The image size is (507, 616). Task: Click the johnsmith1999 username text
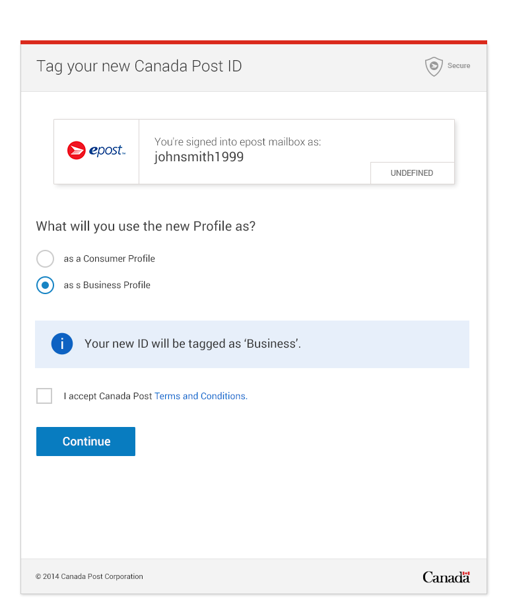199,157
